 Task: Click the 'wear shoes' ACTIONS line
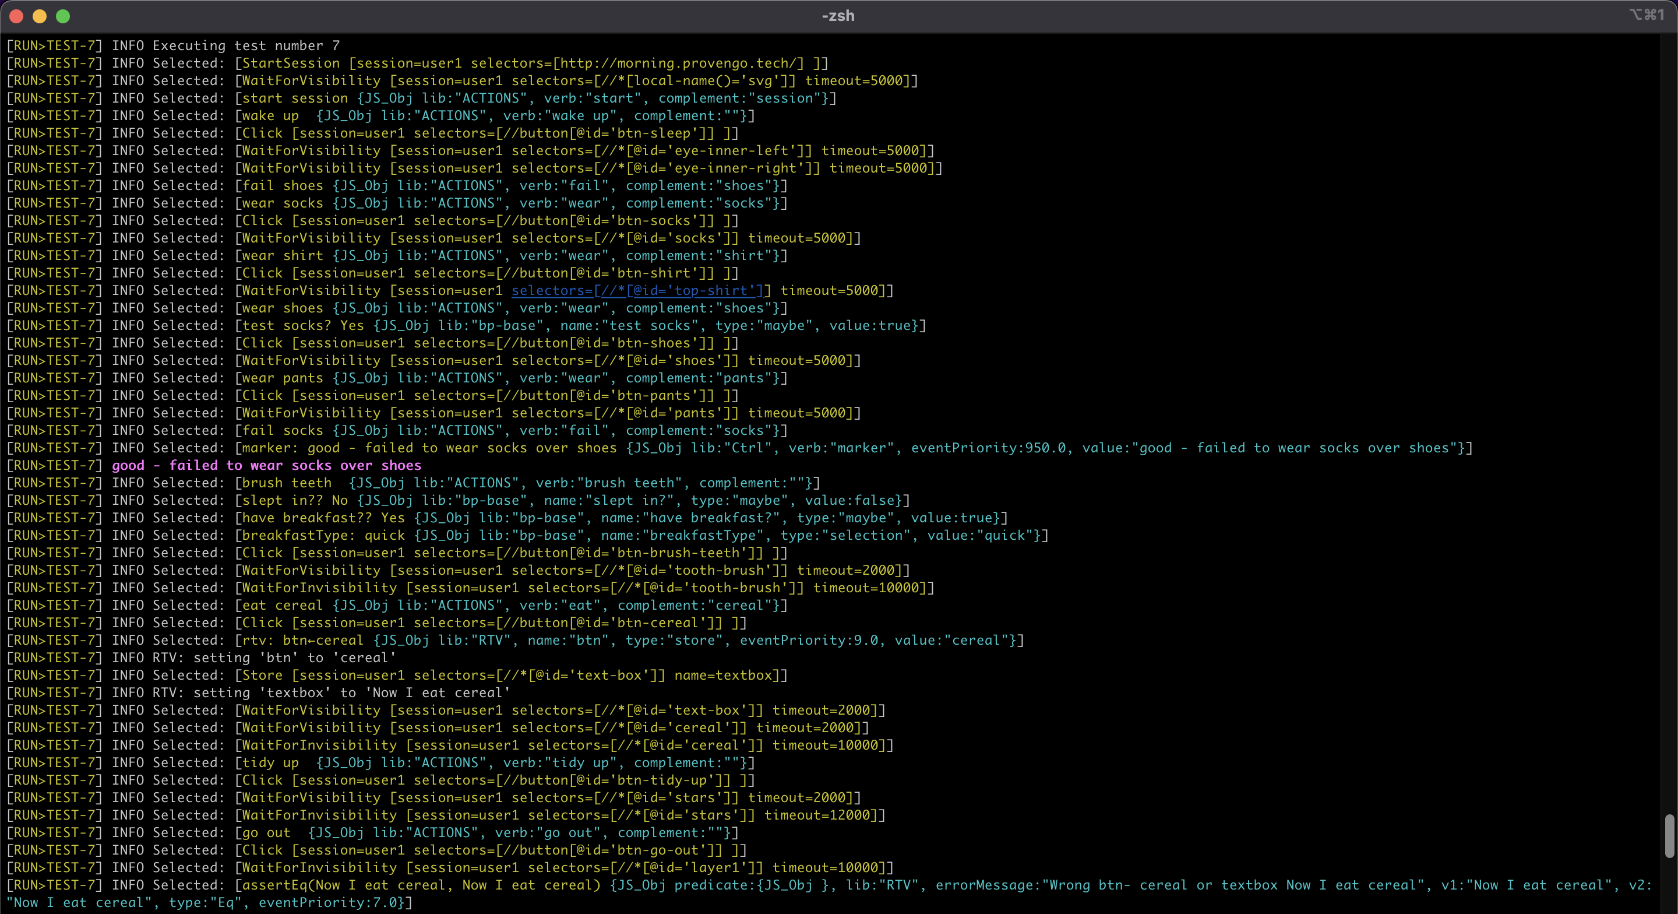tap(397, 308)
